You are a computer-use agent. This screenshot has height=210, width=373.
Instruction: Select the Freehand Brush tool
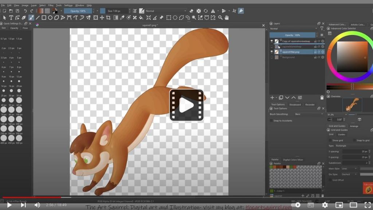31,17
